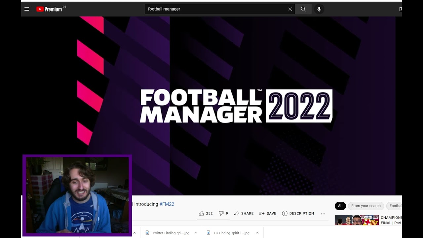
Task: Open downloaded Twitter-Finding-spi...jpg file
Action: coord(168,233)
